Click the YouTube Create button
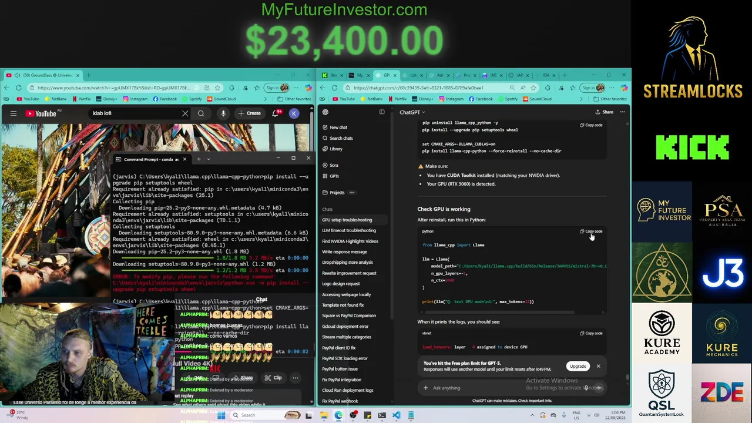752x423 pixels. pos(250,113)
